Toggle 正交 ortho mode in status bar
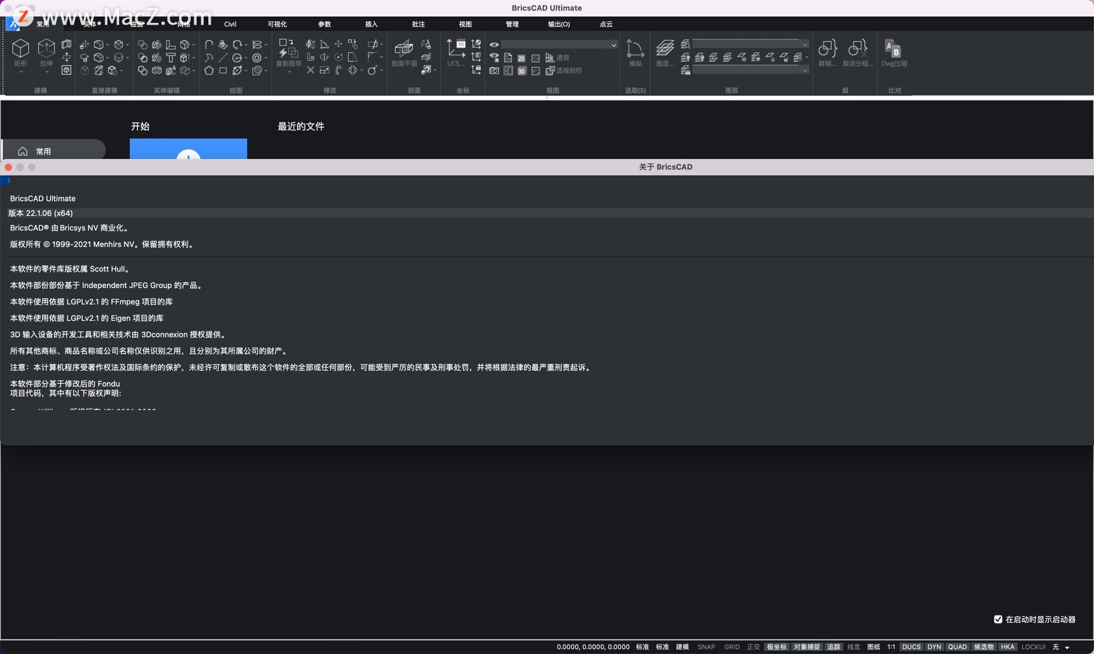Screen dimensions: 1094x654 pyautogui.click(x=753, y=647)
